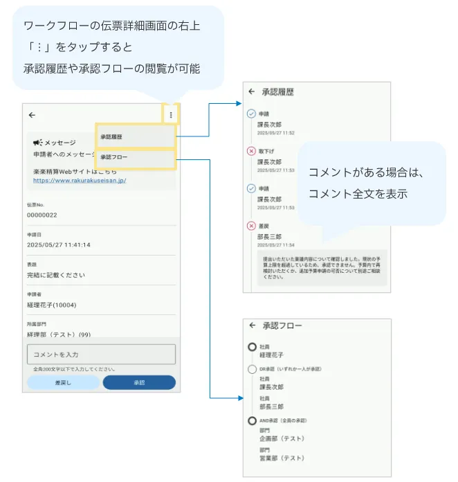Tap back arrow on slip detail screen
Viewport: 458px width, 482px height.
point(32,115)
